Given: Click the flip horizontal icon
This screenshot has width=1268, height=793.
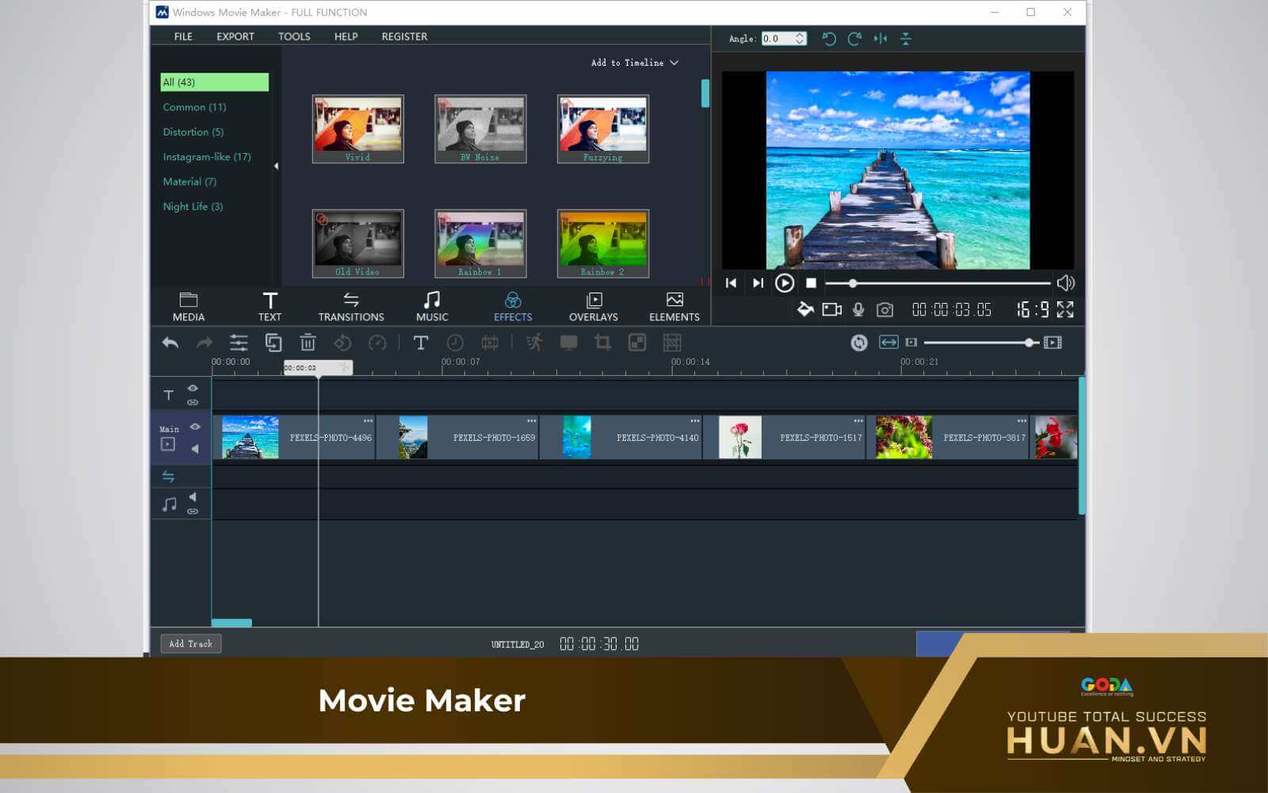Looking at the screenshot, I should coord(880,39).
